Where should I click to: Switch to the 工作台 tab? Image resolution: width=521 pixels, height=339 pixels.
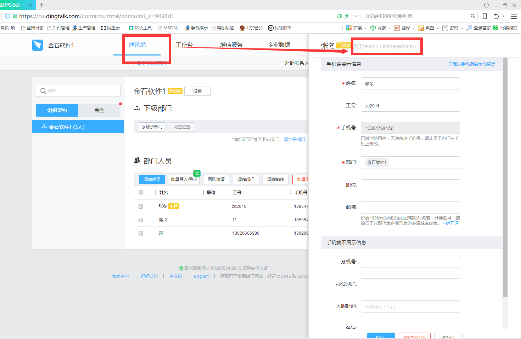(x=184, y=45)
